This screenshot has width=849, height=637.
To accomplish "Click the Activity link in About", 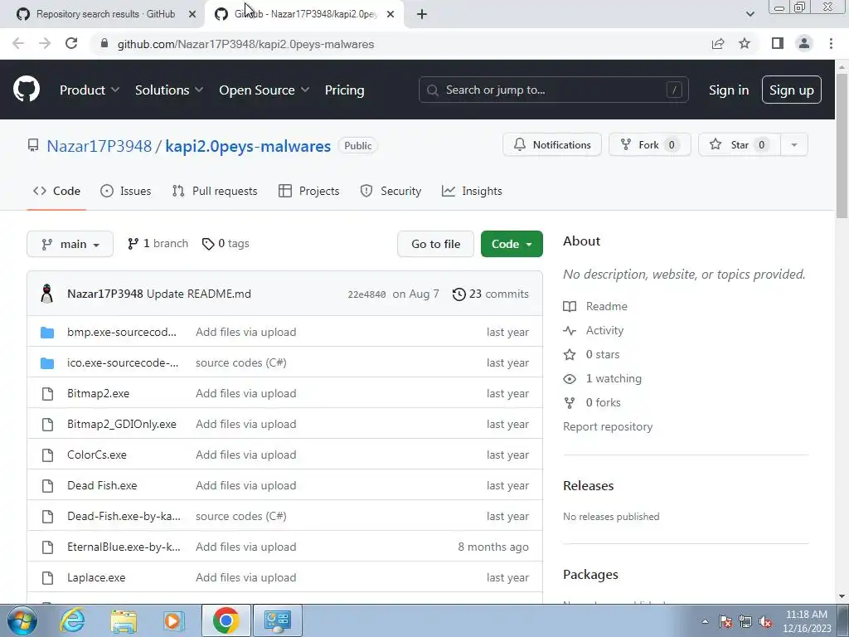I will pos(604,330).
